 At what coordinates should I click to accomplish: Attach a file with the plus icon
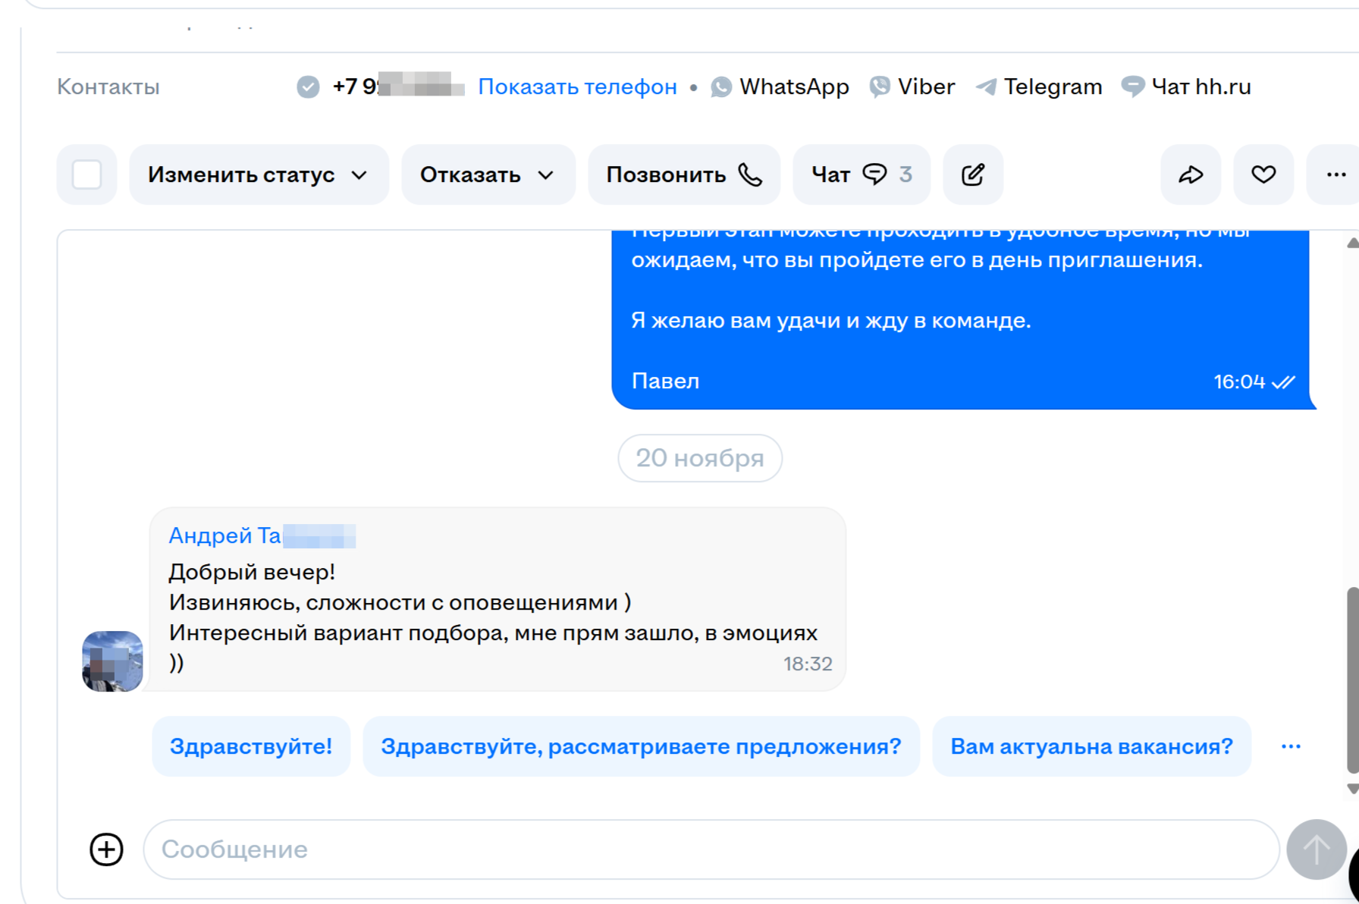[x=105, y=849]
